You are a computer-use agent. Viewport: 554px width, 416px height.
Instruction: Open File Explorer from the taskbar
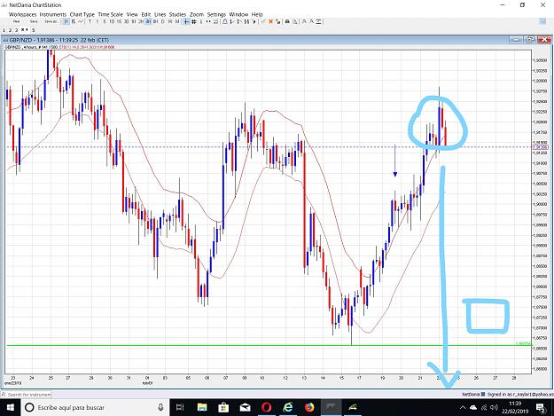click(x=202, y=407)
